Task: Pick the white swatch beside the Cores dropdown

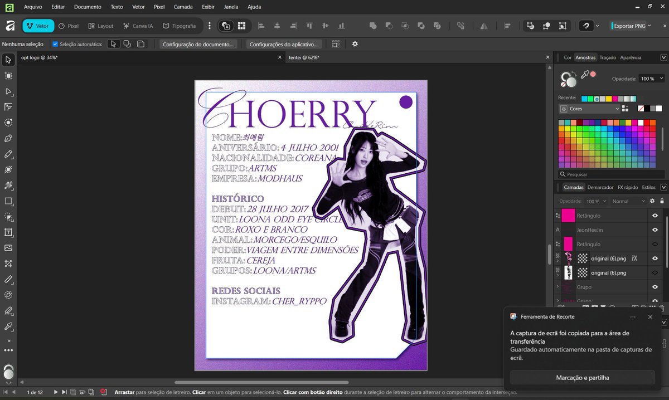Action: (660, 109)
